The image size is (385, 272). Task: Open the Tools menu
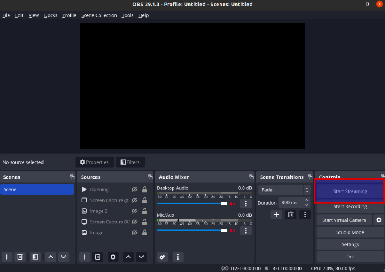[127, 15]
